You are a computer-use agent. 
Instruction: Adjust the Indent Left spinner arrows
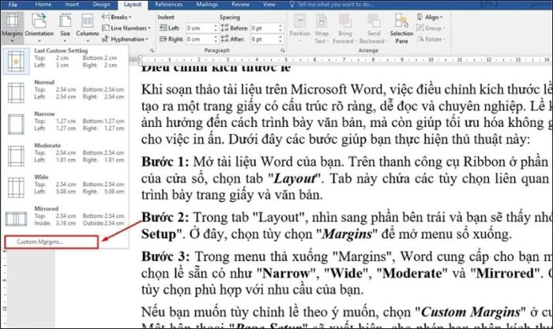tap(216, 28)
